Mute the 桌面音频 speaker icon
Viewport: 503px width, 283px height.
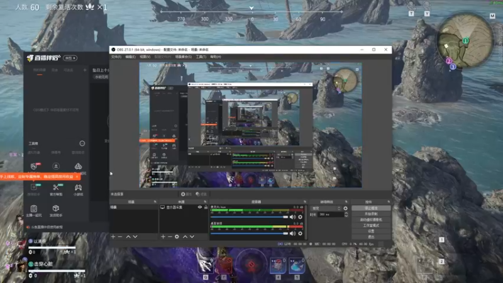pyautogui.click(x=292, y=233)
